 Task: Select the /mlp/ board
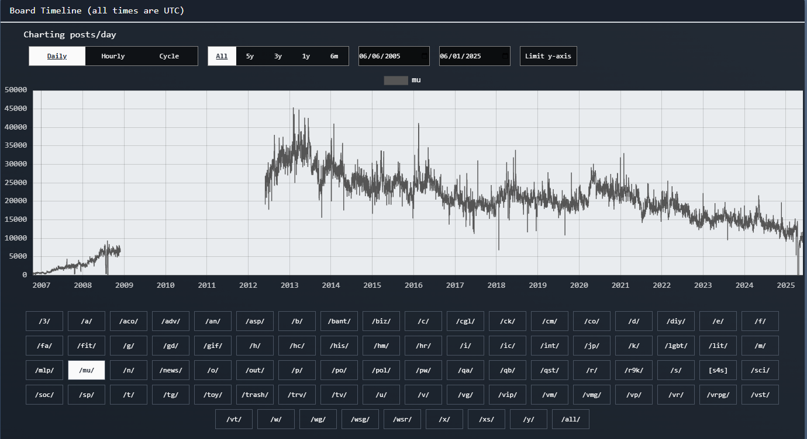click(44, 370)
